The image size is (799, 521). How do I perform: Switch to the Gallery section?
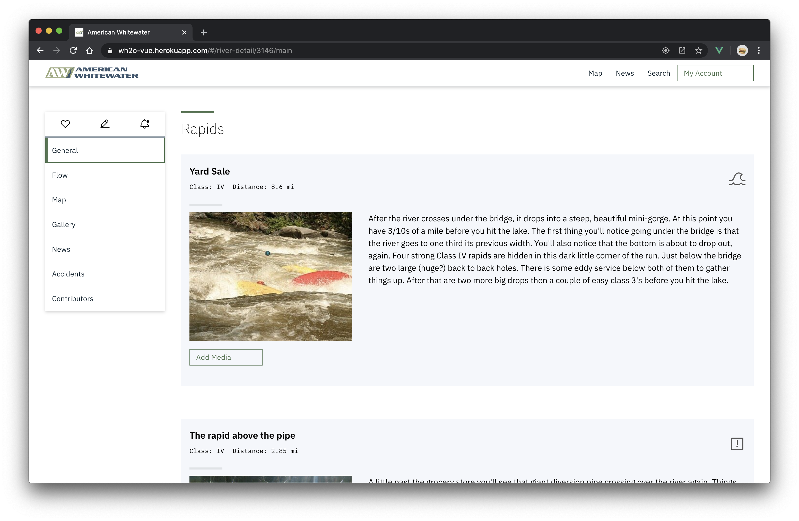click(x=105, y=224)
